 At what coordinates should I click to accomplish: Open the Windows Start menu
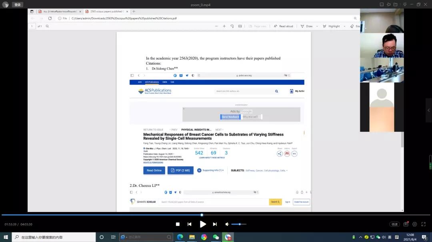tap(6, 237)
